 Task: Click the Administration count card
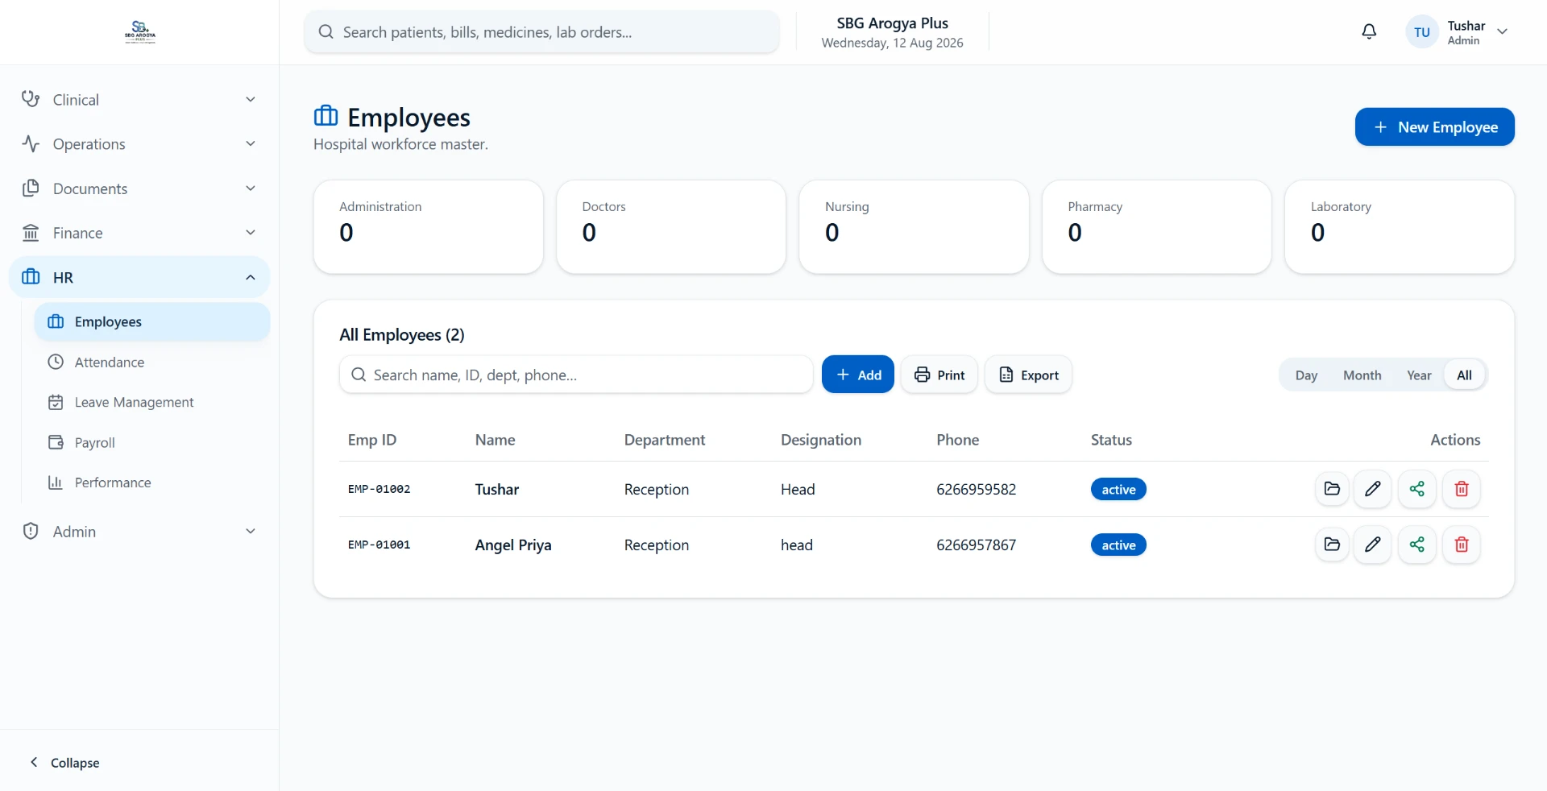click(428, 226)
